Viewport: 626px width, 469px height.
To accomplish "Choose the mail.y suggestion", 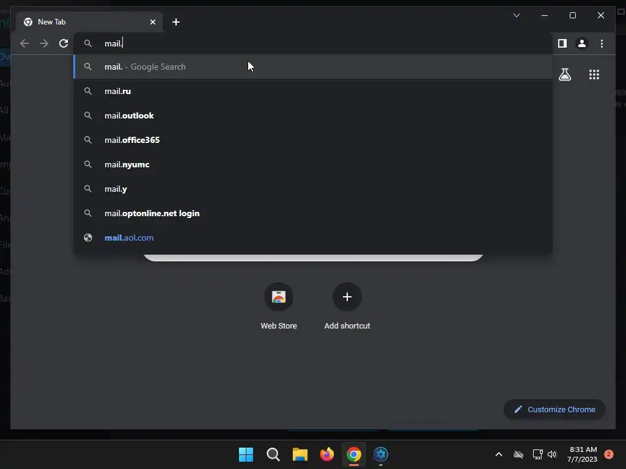I will (x=313, y=189).
